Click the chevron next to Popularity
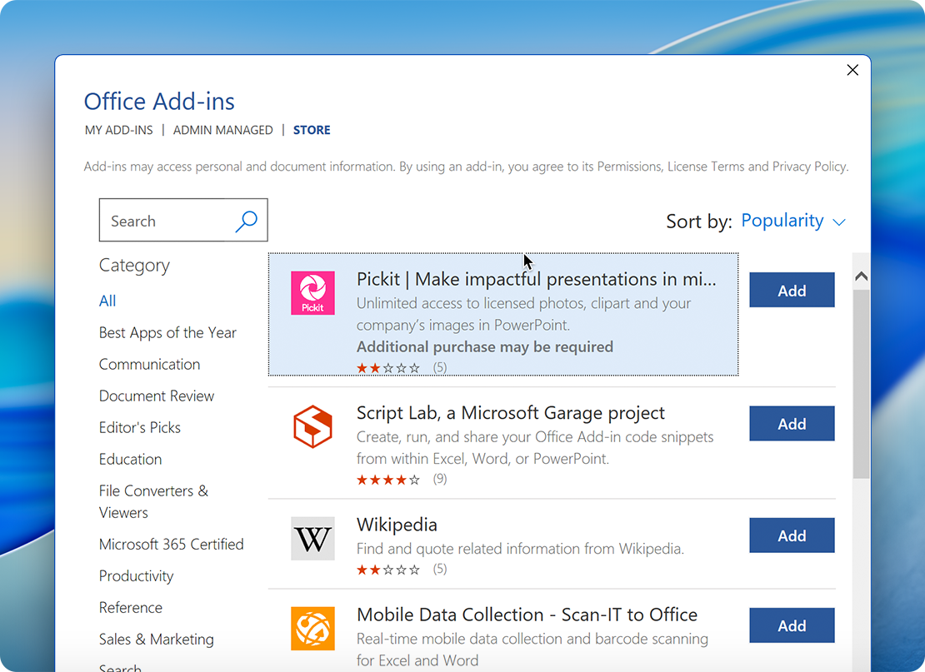925x672 pixels. pyautogui.click(x=837, y=222)
